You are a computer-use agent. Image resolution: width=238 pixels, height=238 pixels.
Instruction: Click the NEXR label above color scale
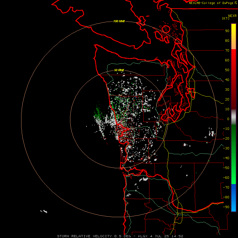click(x=232, y=16)
